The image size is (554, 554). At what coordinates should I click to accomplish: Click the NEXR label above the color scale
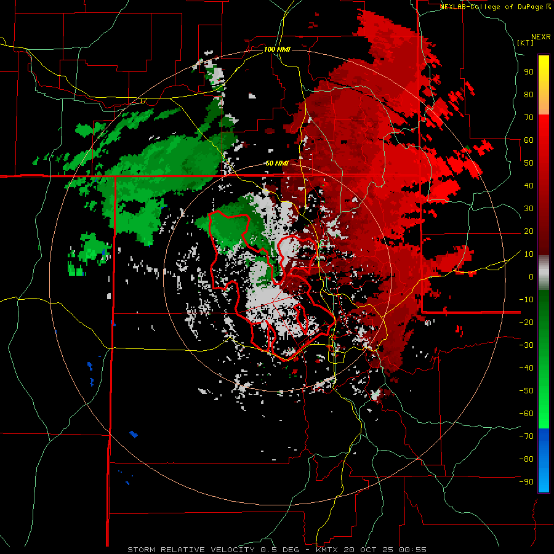(x=541, y=37)
